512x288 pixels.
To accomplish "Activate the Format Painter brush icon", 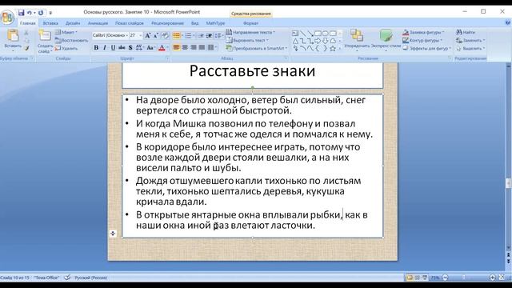I will [26, 48].
